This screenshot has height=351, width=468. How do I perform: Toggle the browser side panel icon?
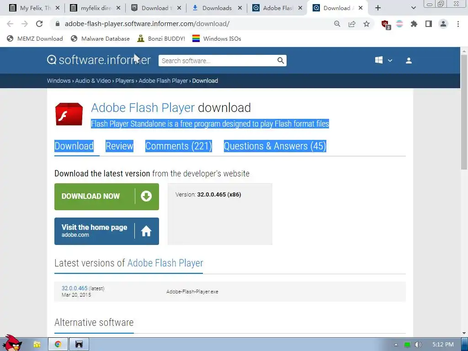tap(429, 24)
